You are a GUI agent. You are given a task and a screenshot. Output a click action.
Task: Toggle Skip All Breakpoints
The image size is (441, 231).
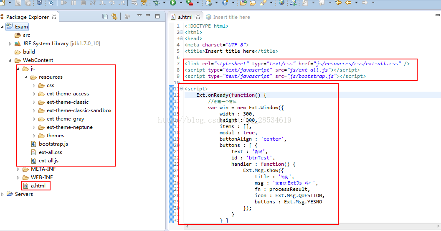point(51,3)
